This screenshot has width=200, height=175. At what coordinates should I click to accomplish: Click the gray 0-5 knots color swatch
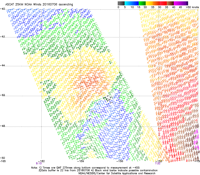coord(121,3)
